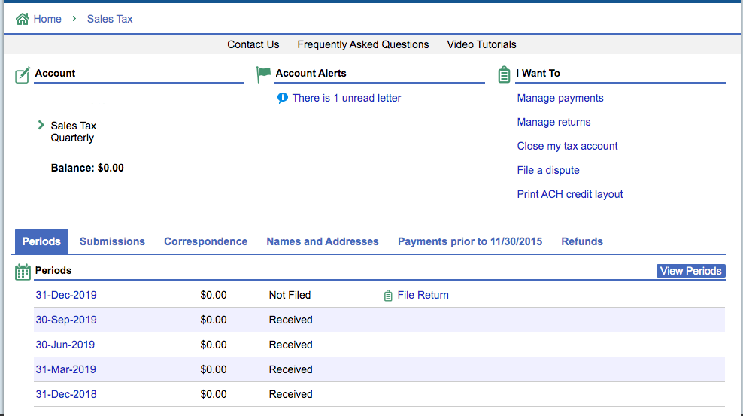Click the $0.00 amount for 31-Dec-2019
Screen dimensions: 743x416
coord(214,295)
